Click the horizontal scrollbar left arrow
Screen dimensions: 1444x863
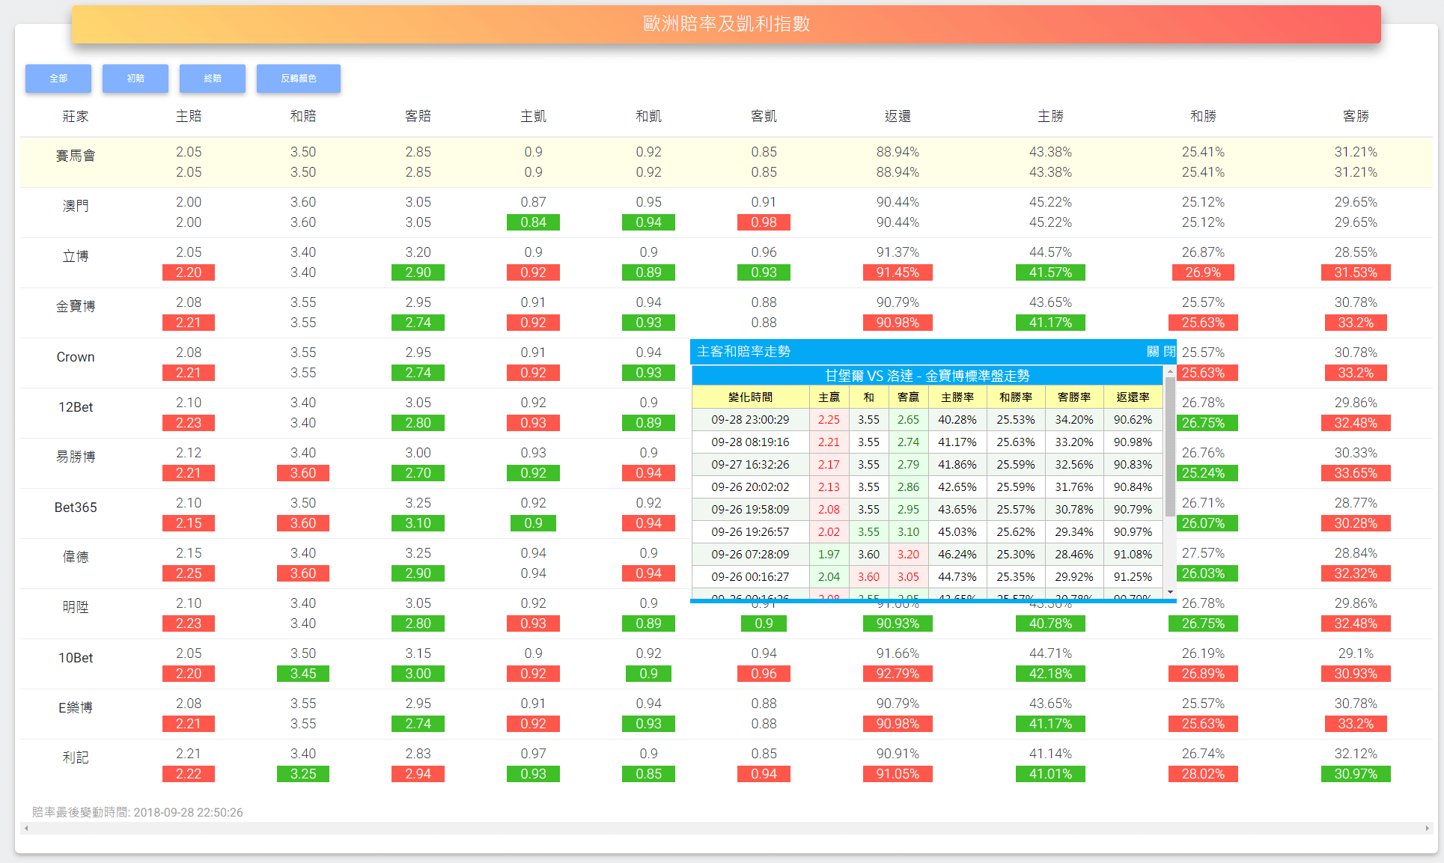27,828
